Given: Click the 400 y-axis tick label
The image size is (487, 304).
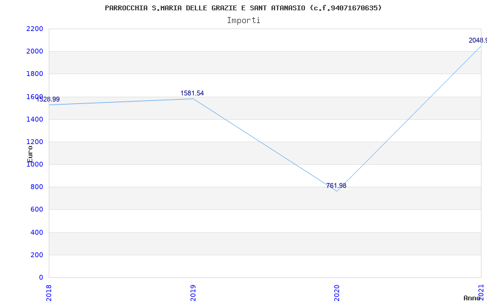Looking at the screenshot, I should click(x=37, y=232).
